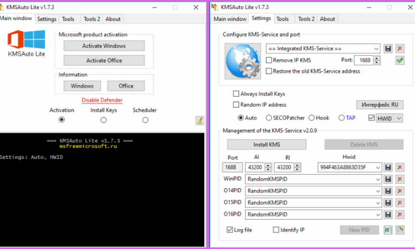
Task: Delete the Integrated KMS-Service entry with red X
Action: pyautogui.click(x=400, y=49)
